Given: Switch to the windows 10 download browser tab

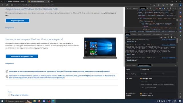Looking at the screenshot, I should click(16, 1).
